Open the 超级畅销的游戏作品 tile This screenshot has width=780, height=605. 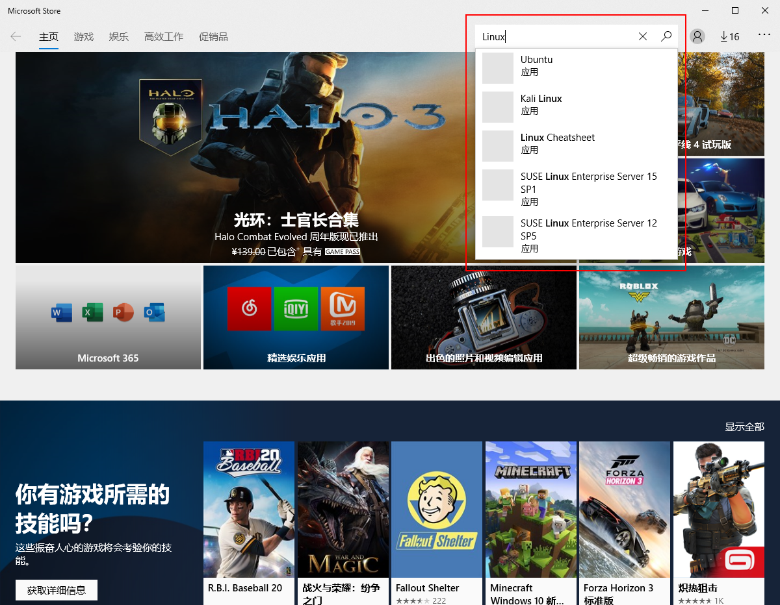coord(671,317)
